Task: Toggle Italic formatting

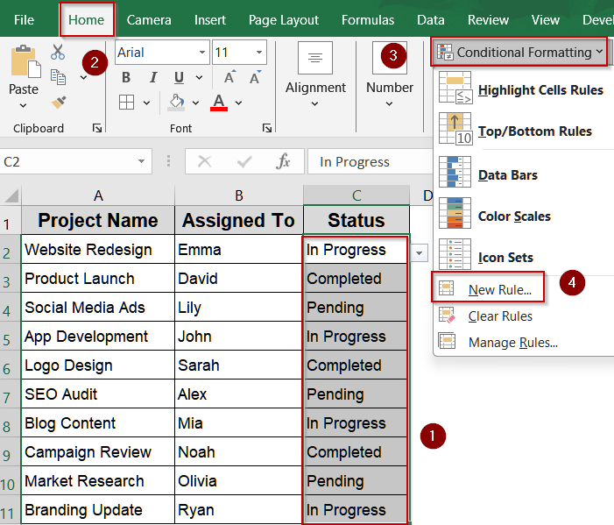Action: click(x=153, y=78)
